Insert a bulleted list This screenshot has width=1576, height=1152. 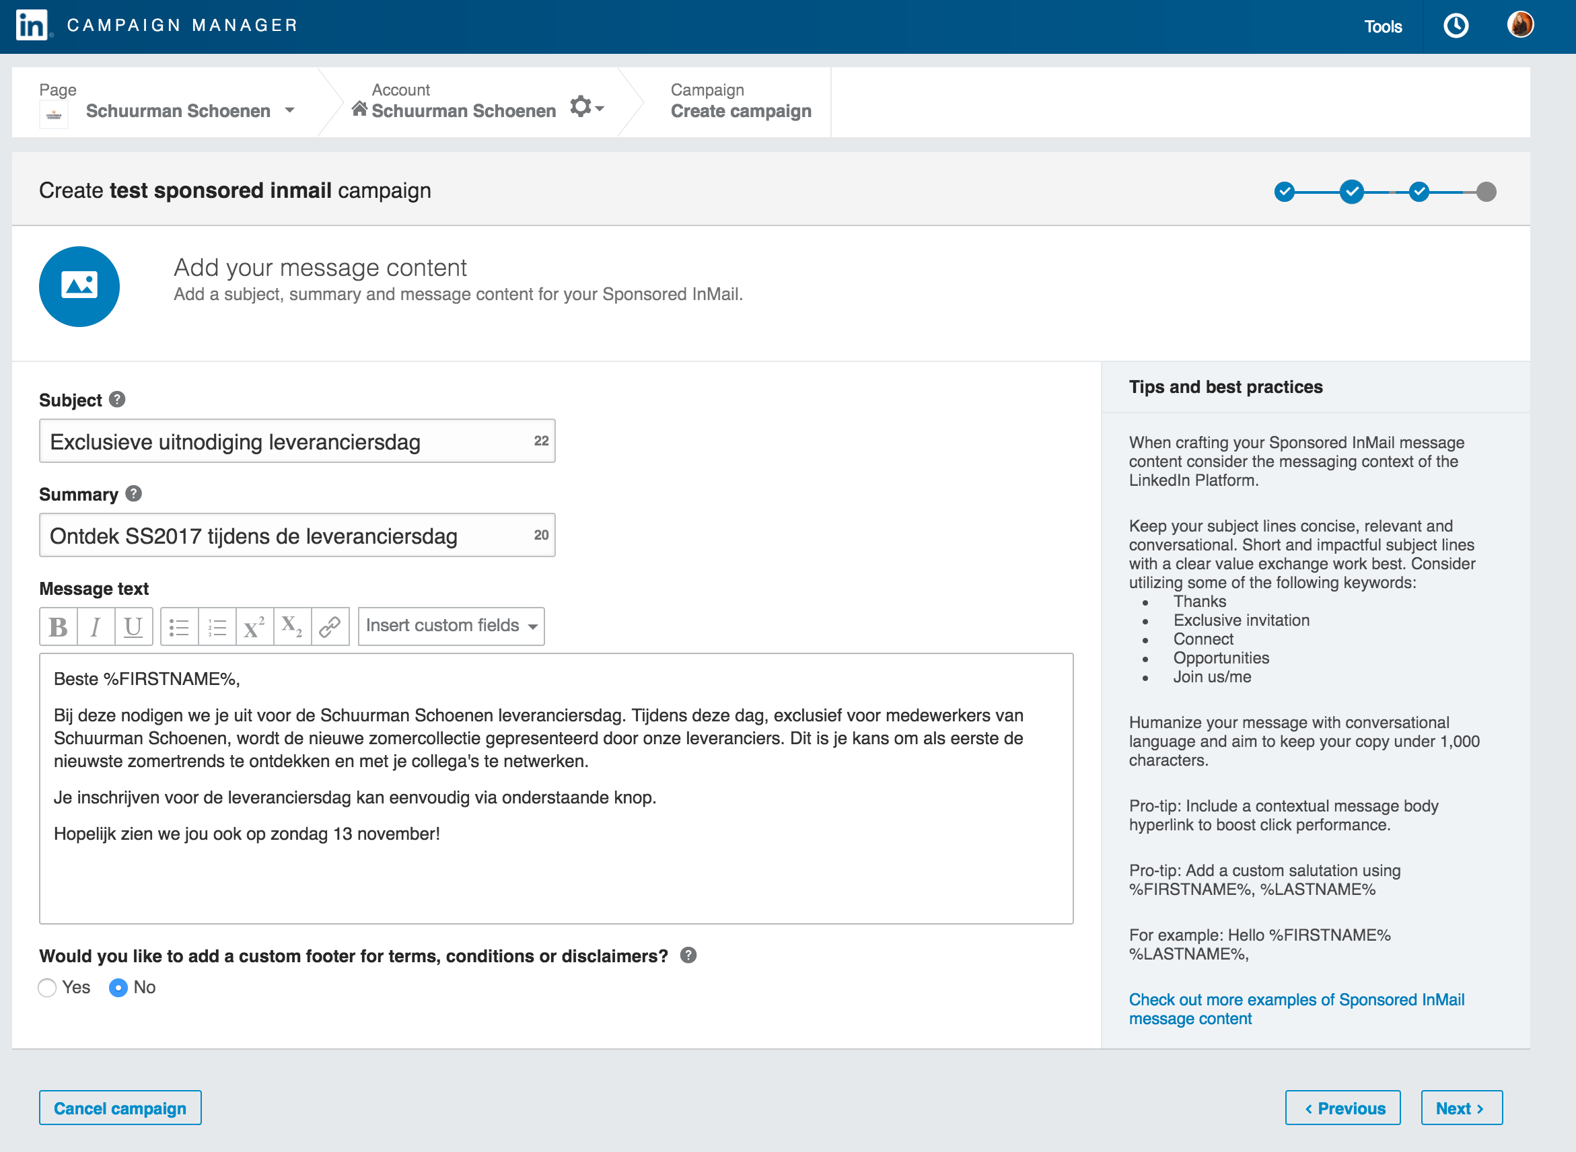pos(179,626)
